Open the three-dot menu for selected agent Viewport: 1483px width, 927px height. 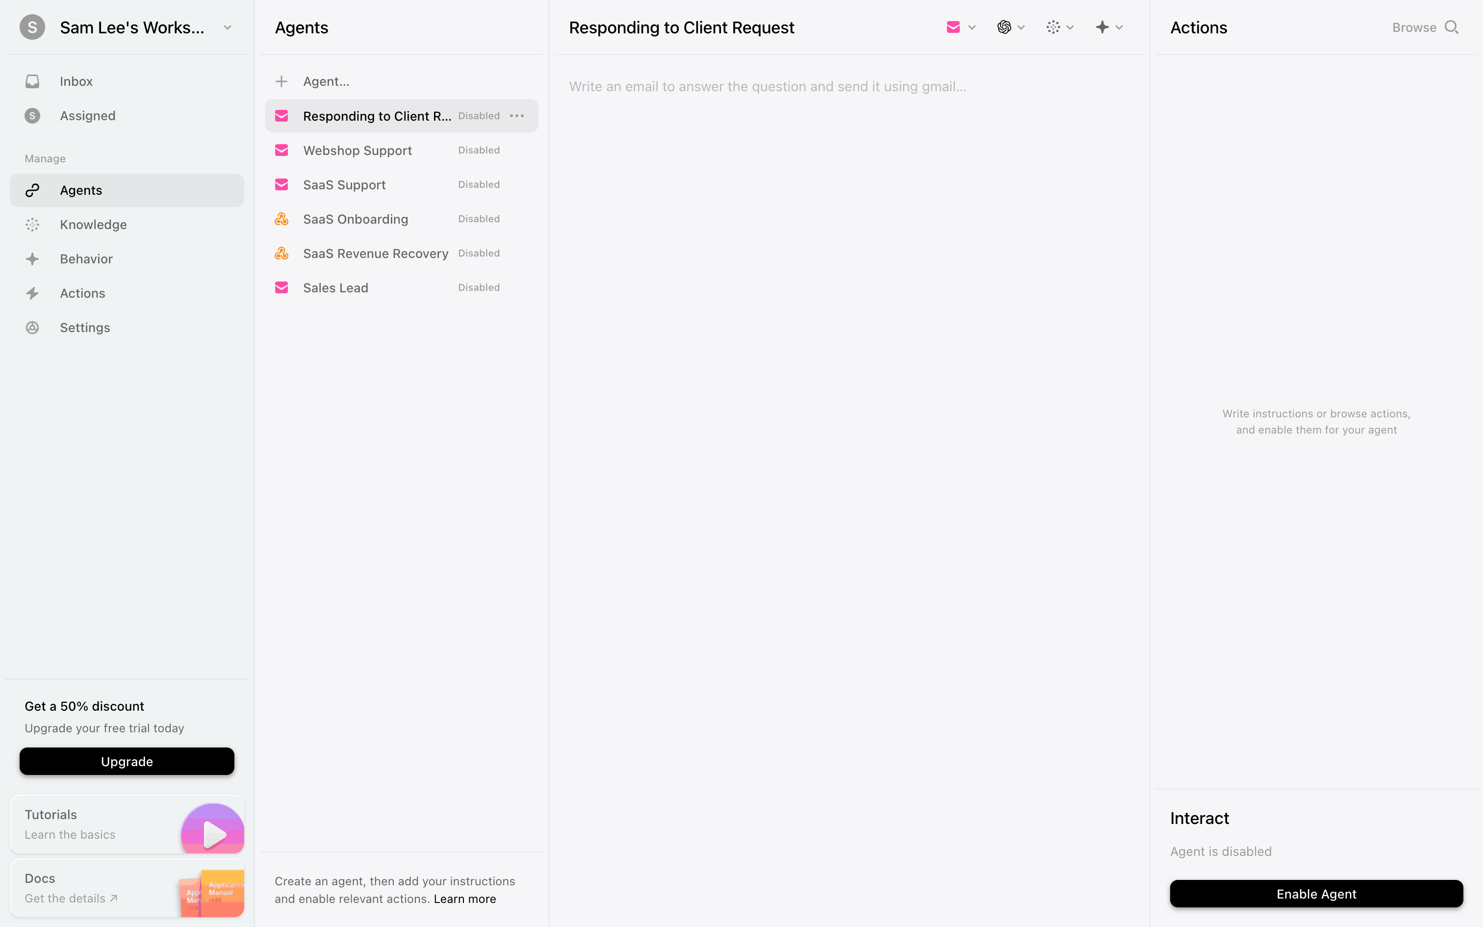click(x=516, y=116)
